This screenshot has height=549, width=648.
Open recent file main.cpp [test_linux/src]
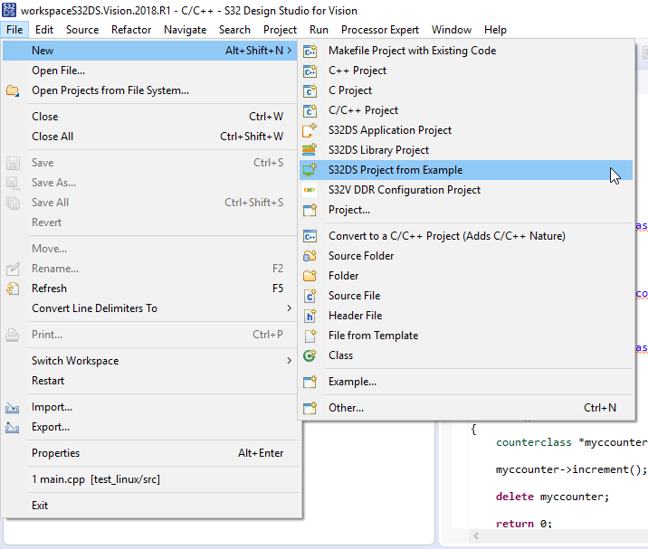click(150, 479)
